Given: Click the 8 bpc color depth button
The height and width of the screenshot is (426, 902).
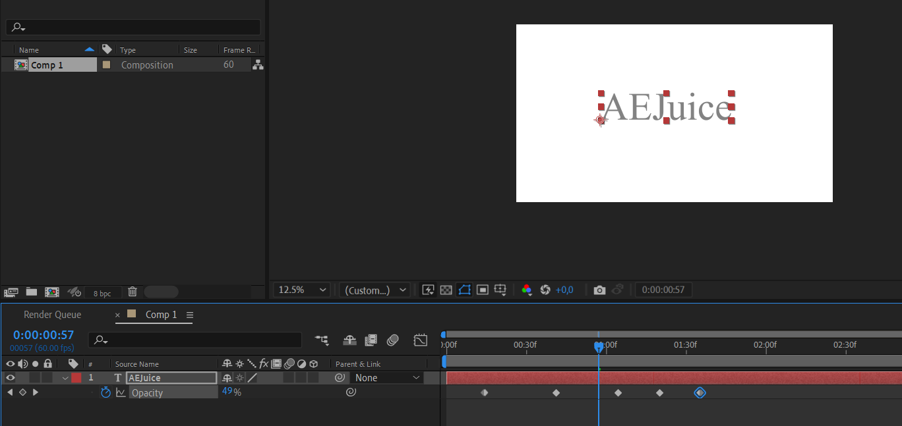Looking at the screenshot, I should click(102, 293).
